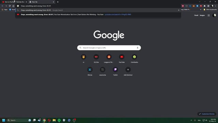Click the light blue extension icon
The height and width of the screenshot is (123, 218).
pos(197,6)
